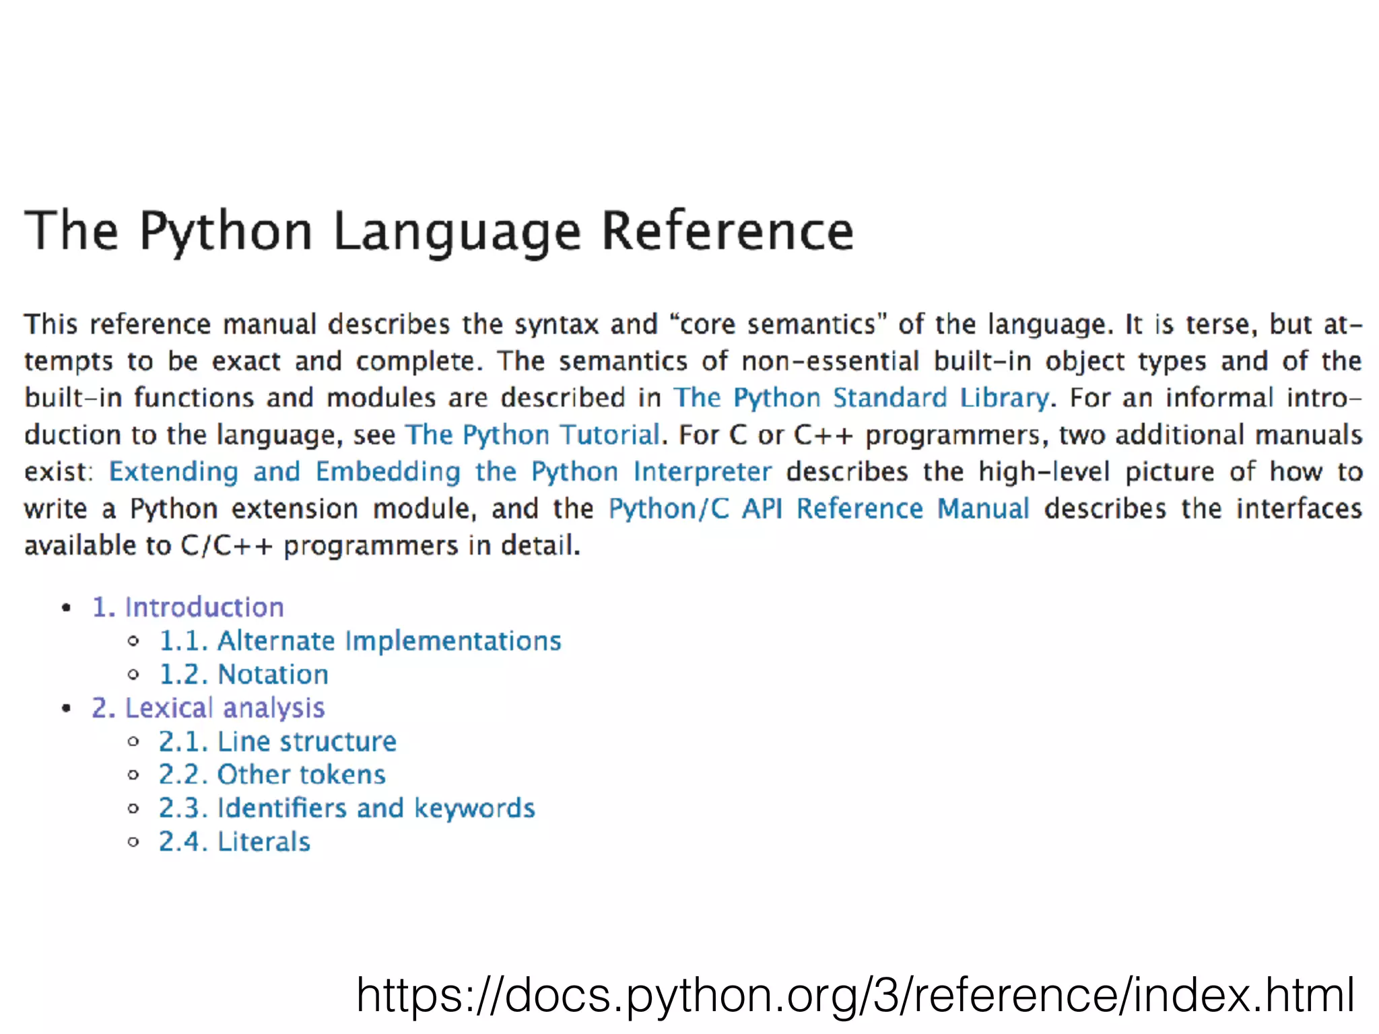
Task: Open The Python Standard Library link
Action: pyautogui.click(x=861, y=398)
